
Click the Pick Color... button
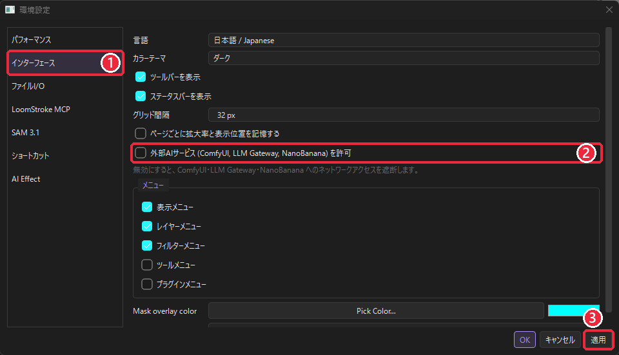(376, 311)
